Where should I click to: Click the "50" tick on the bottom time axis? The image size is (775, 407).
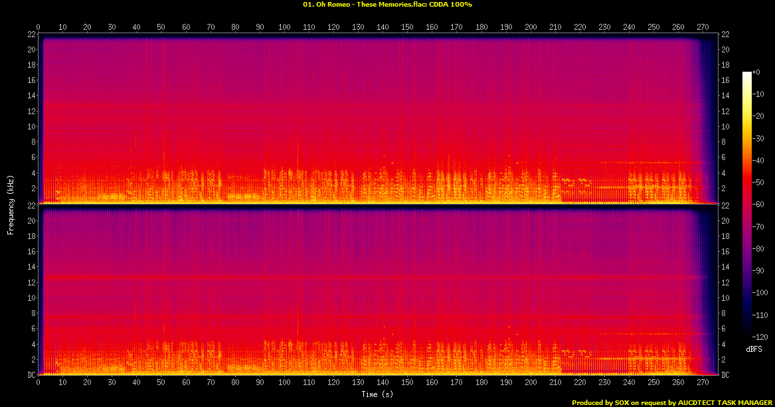point(161,382)
